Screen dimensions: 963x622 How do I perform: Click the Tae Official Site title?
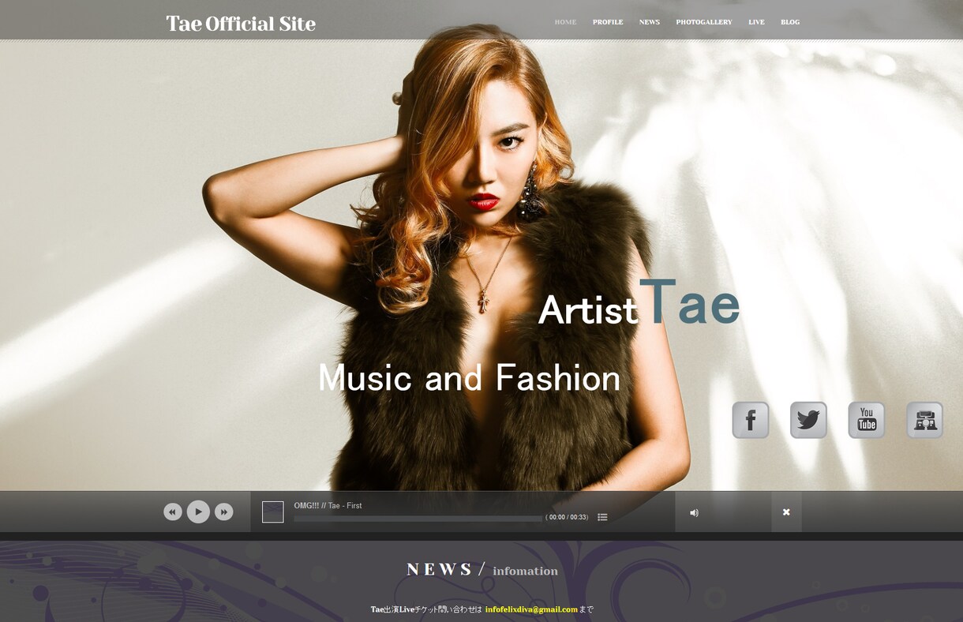tap(241, 24)
